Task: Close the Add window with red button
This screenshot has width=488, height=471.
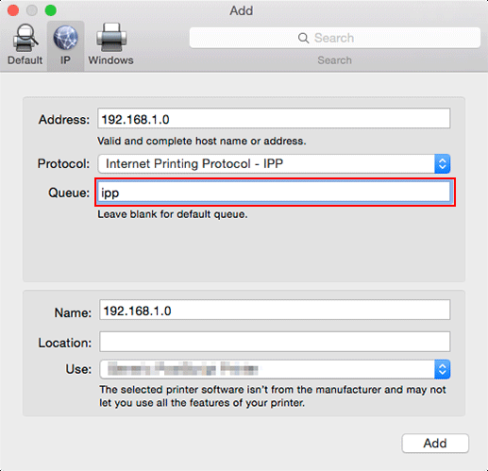Action: click(x=13, y=10)
